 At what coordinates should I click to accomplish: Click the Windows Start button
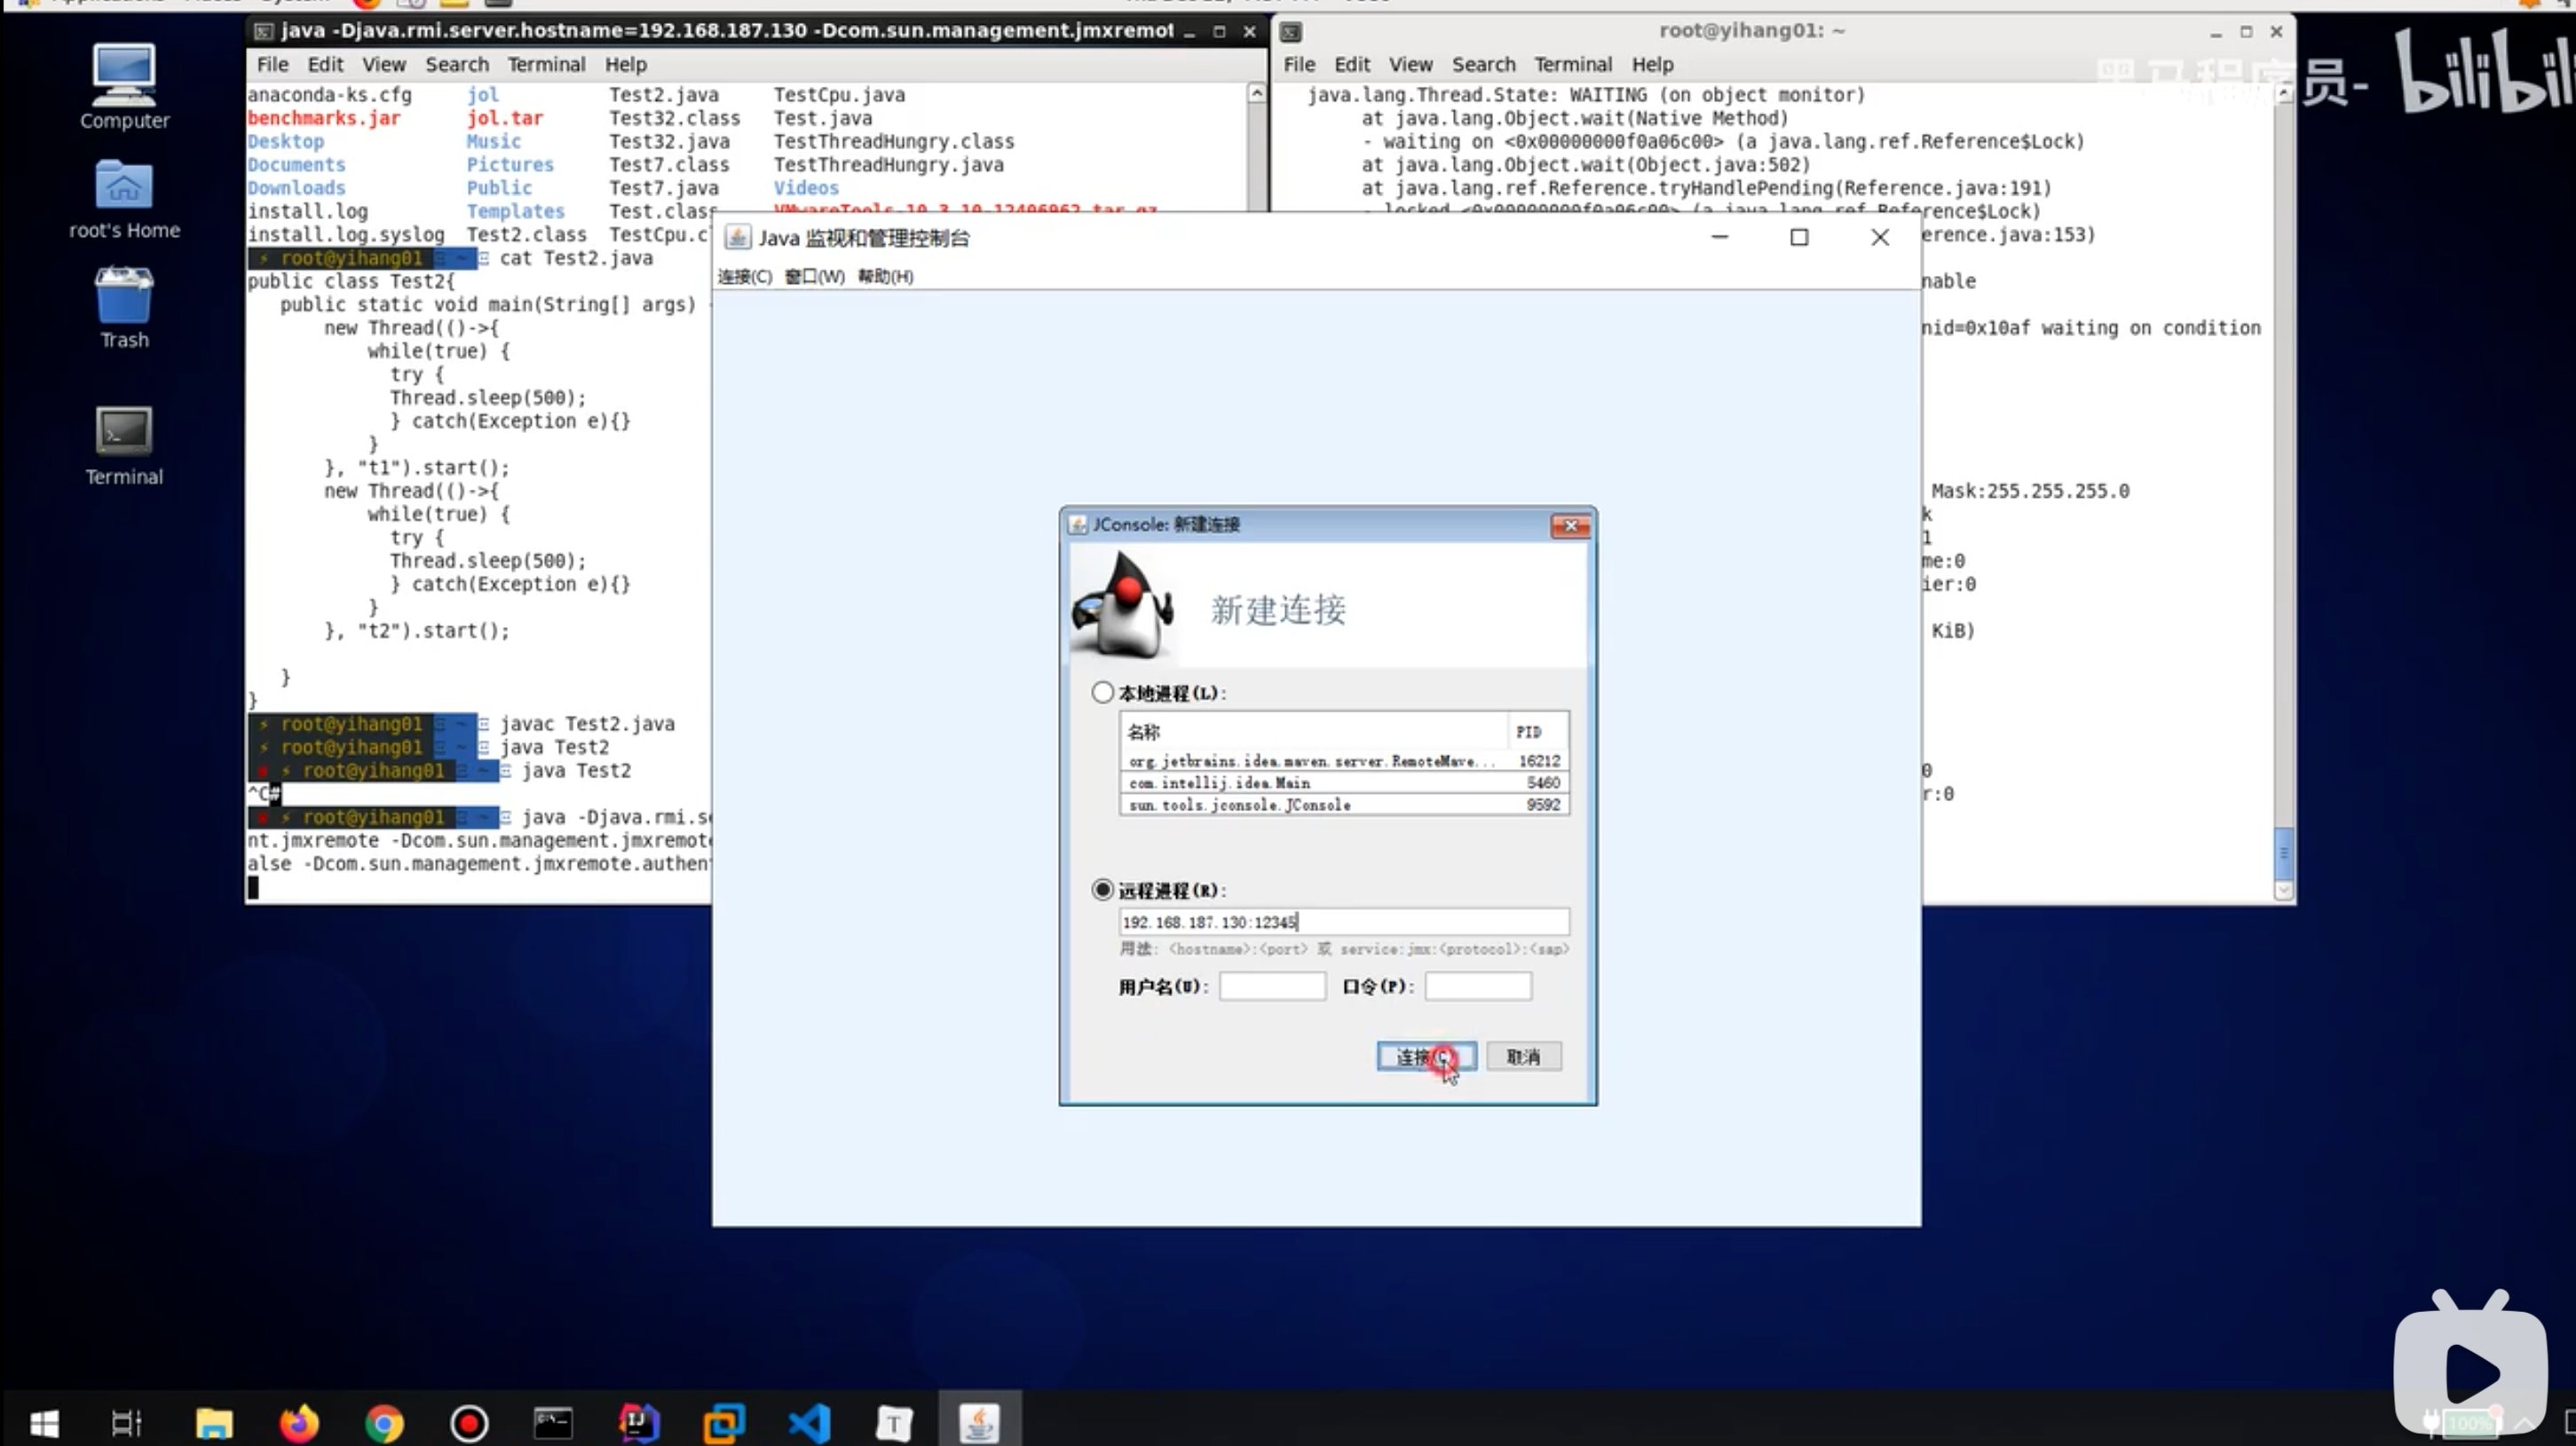click(44, 1422)
